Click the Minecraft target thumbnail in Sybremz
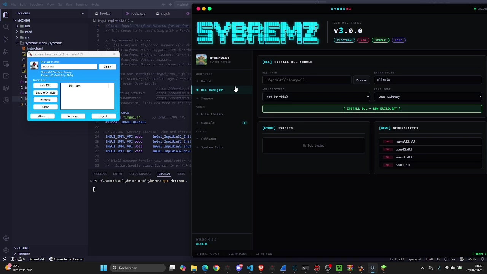487x274 pixels. [x=201, y=60]
